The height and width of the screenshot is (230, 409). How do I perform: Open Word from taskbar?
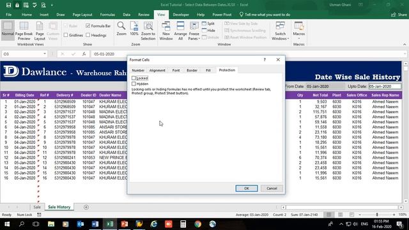point(95,224)
